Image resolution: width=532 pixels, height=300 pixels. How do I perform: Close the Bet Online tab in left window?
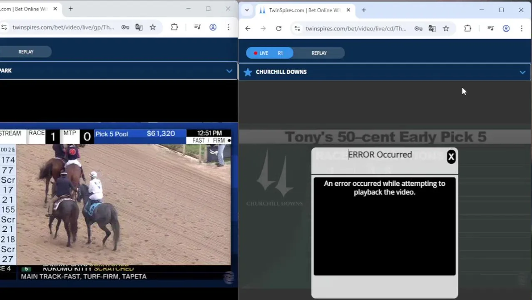pyautogui.click(x=55, y=9)
